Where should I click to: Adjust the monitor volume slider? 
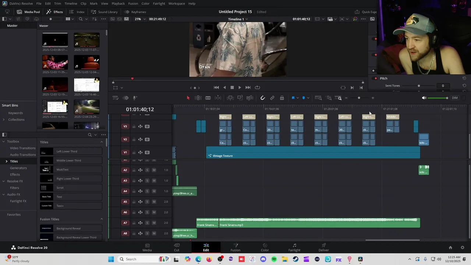pos(438,98)
